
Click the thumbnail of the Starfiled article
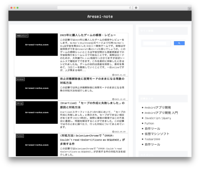click(37, 113)
